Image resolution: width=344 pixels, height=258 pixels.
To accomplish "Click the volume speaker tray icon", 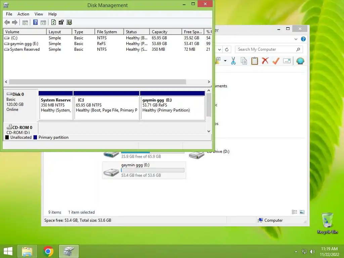I will [x=312, y=252].
